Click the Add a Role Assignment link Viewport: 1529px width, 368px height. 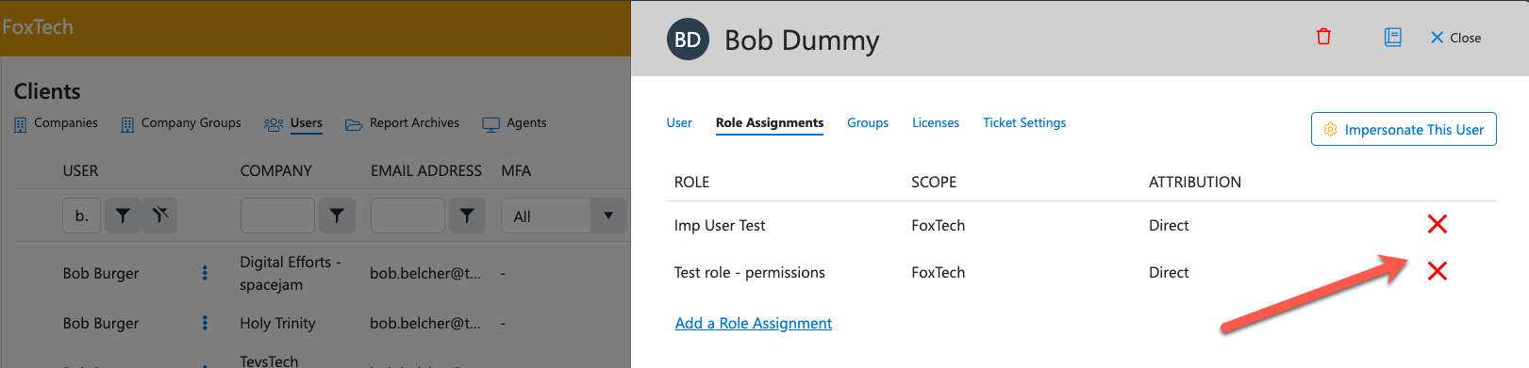pyautogui.click(x=754, y=323)
